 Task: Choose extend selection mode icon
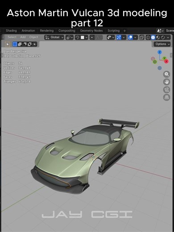tap(20, 44)
